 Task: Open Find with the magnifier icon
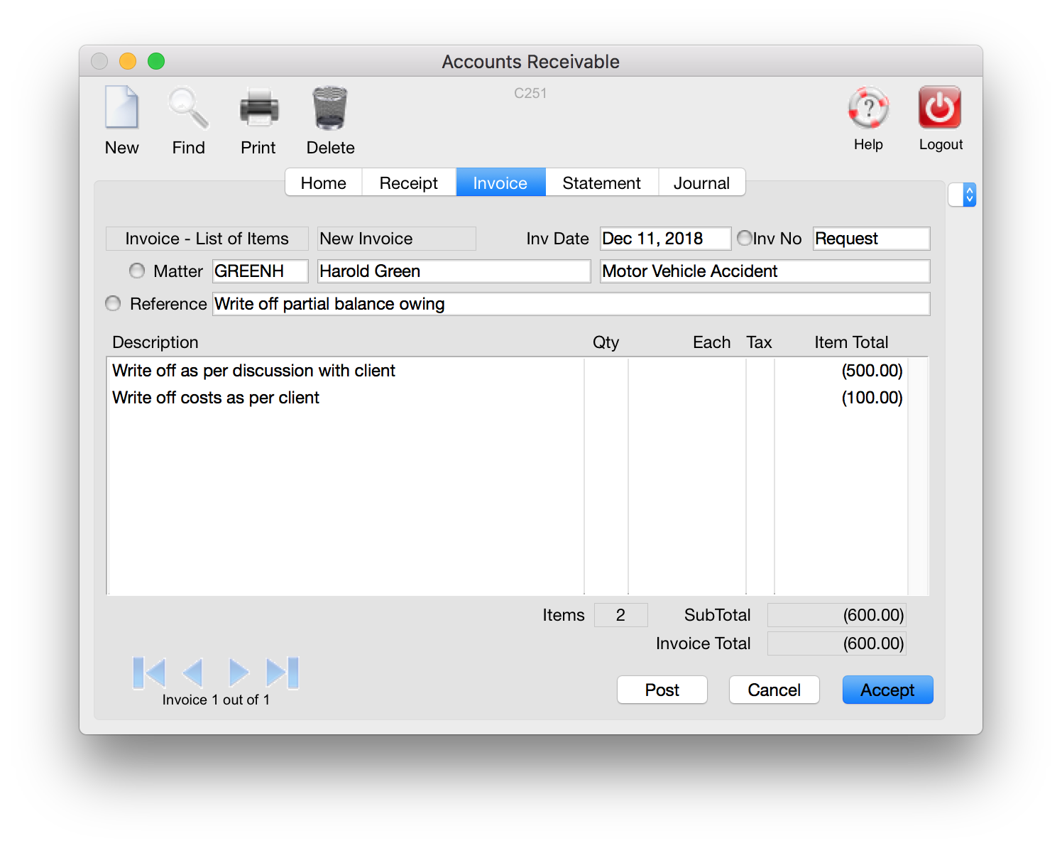click(x=188, y=108)
